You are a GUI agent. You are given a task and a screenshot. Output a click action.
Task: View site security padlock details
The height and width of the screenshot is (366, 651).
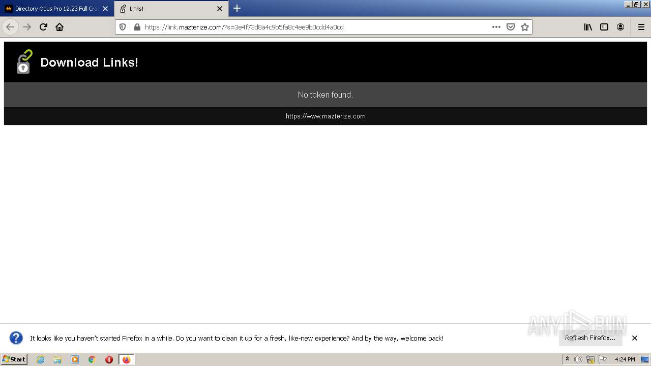click(x=137, y=27)
